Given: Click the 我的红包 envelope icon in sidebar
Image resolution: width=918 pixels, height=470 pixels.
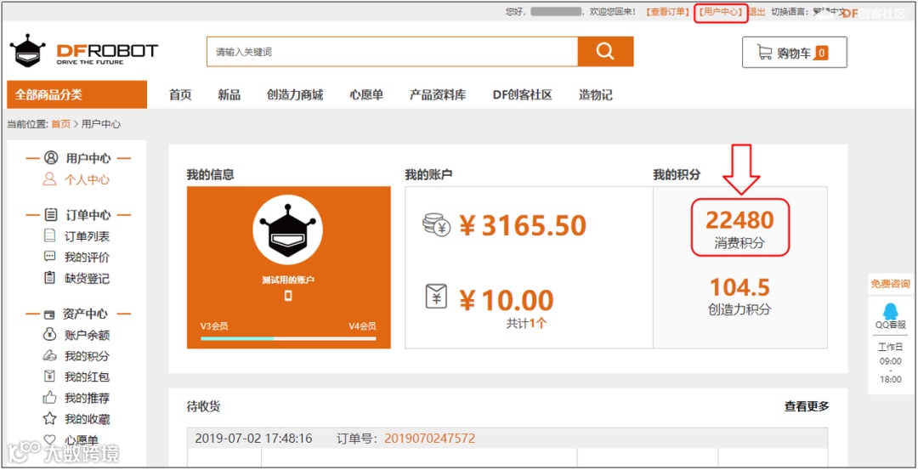Looking at the screenshot, I should click(50, 377).
